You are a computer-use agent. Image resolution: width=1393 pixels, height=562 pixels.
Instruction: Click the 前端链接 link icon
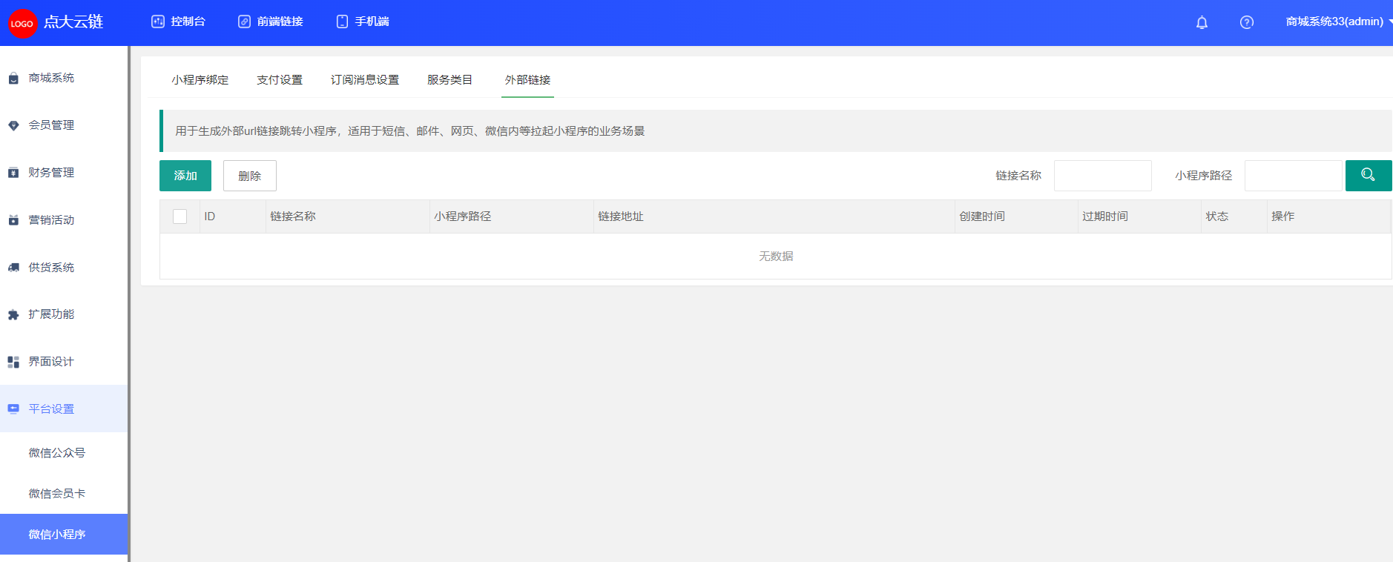(x=244, y=22)
